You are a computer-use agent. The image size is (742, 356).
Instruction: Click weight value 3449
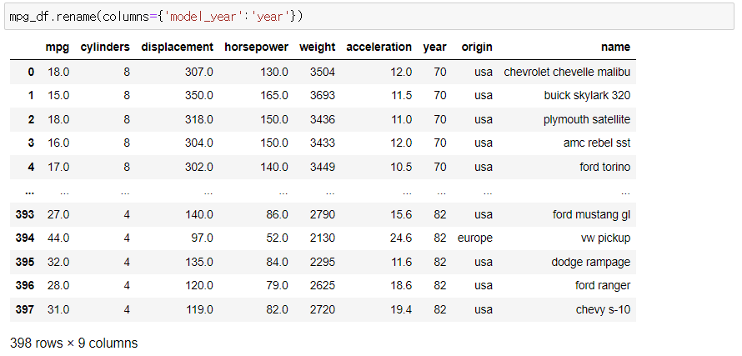click(x=323, y=167)
